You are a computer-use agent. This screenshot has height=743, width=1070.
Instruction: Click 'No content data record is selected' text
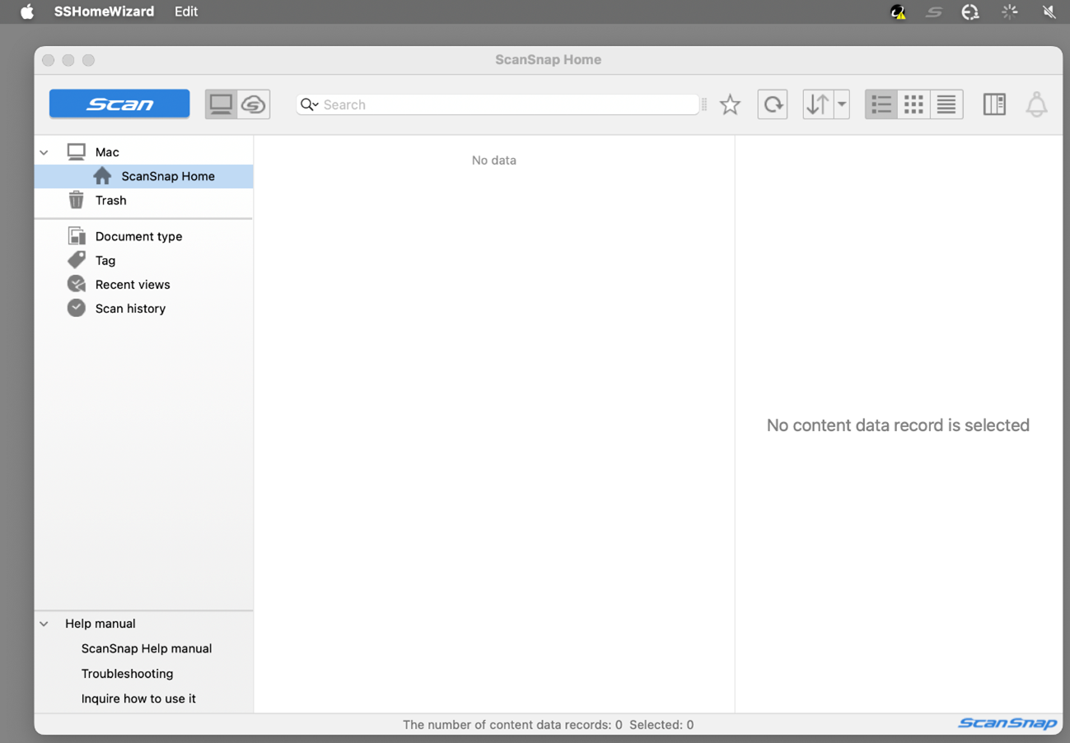(x=898, y=425)
